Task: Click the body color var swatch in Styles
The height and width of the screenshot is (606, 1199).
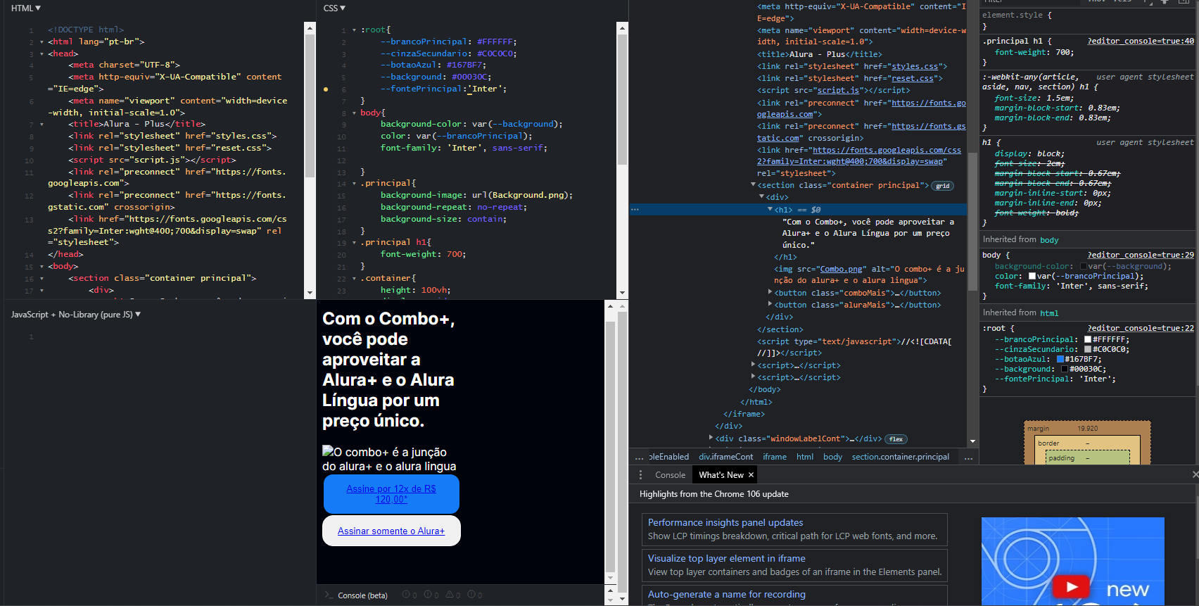Action: tap(1032, 276)
